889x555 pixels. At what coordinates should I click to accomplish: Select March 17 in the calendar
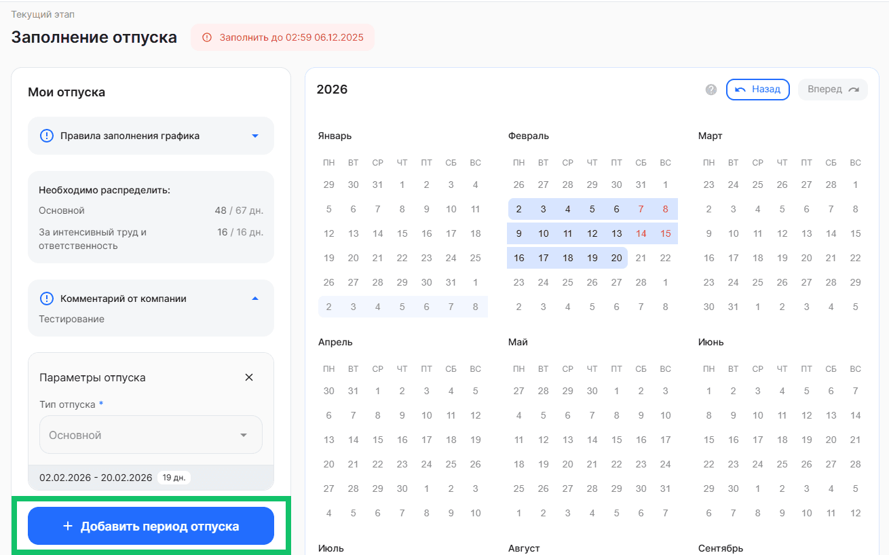pyautogui.click(x=757, y=258)
